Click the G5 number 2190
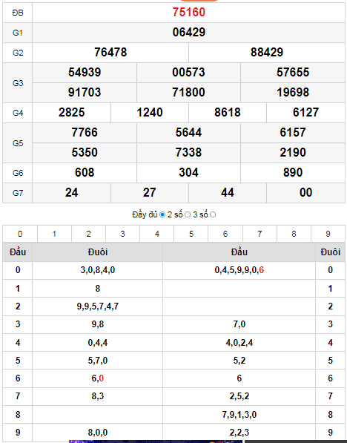Image resolution: width=347 pixels, height=443 pixels. click(x=293, y=153)
